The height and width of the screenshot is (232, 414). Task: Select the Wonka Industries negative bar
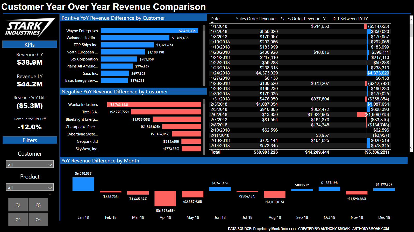tap(154, 105)
